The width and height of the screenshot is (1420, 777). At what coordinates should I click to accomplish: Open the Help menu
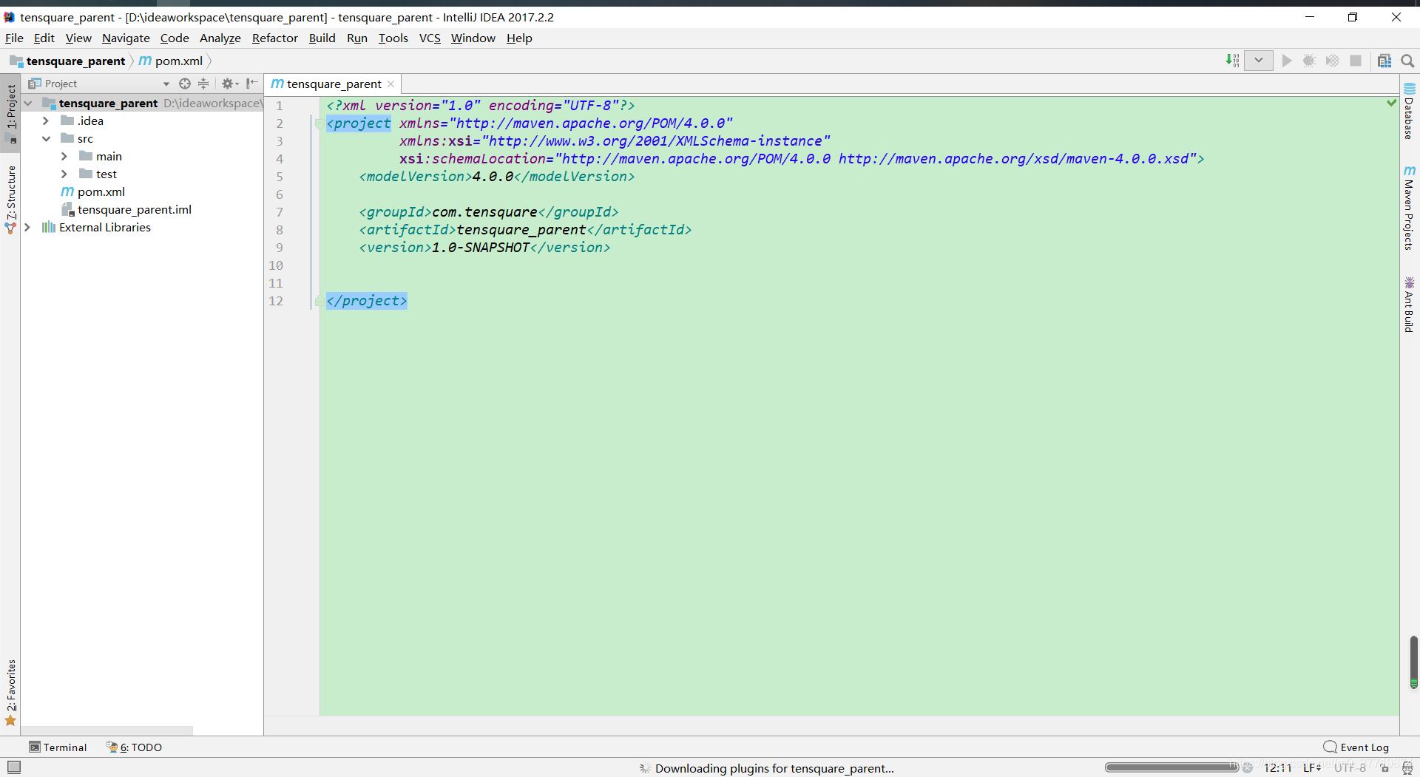[x=519, y=38]
